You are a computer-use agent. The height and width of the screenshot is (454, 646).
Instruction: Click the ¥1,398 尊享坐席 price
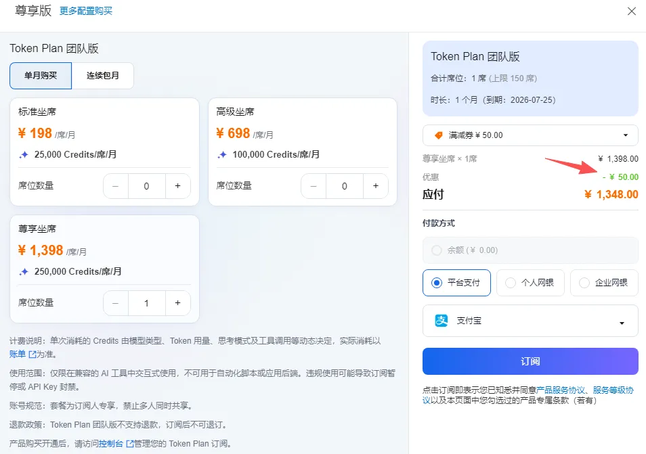click(41, 250)
